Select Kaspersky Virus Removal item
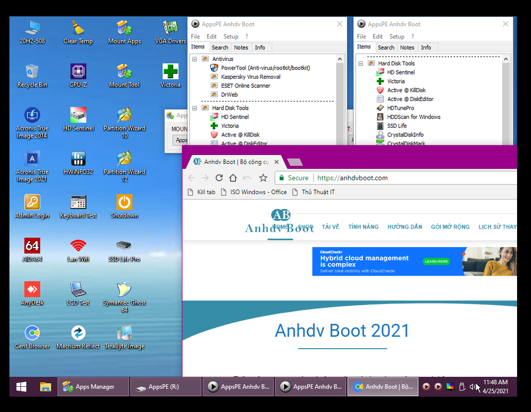This screenshot has width=531, height=412. coord(251,77)
